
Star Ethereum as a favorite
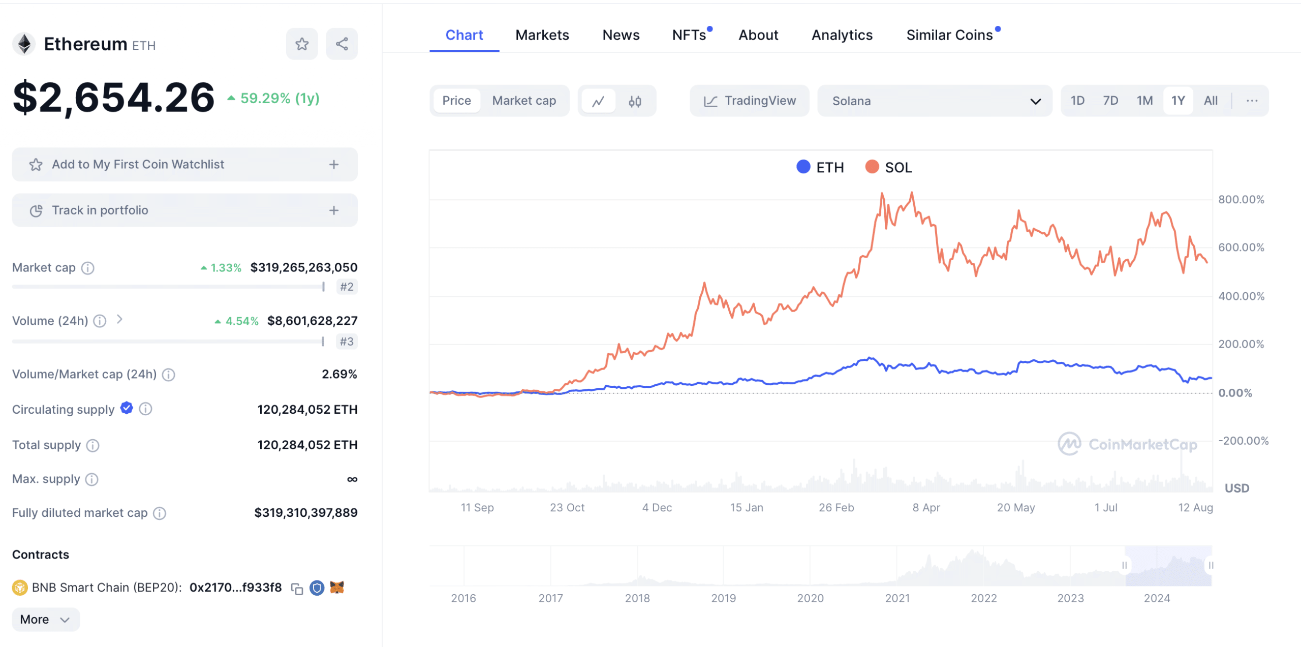click(x=302, y=44)
